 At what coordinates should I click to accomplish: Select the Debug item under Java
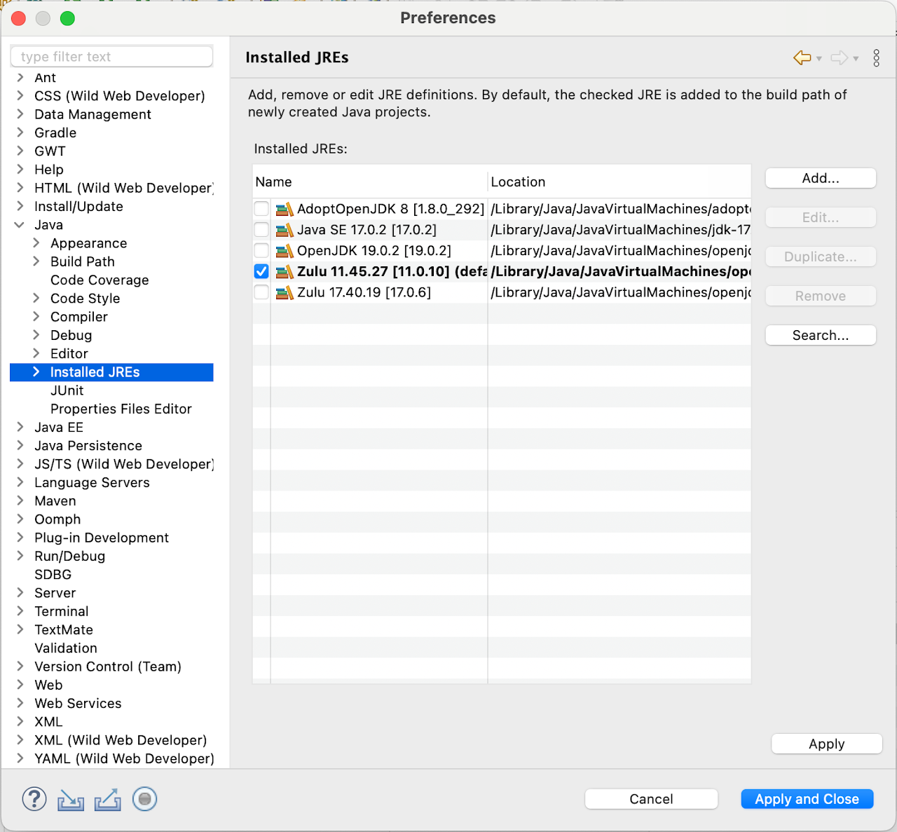[x=71, y=335]
